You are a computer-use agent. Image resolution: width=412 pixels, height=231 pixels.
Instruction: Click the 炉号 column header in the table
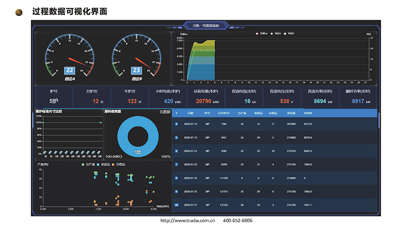click(x=208, y=113)
